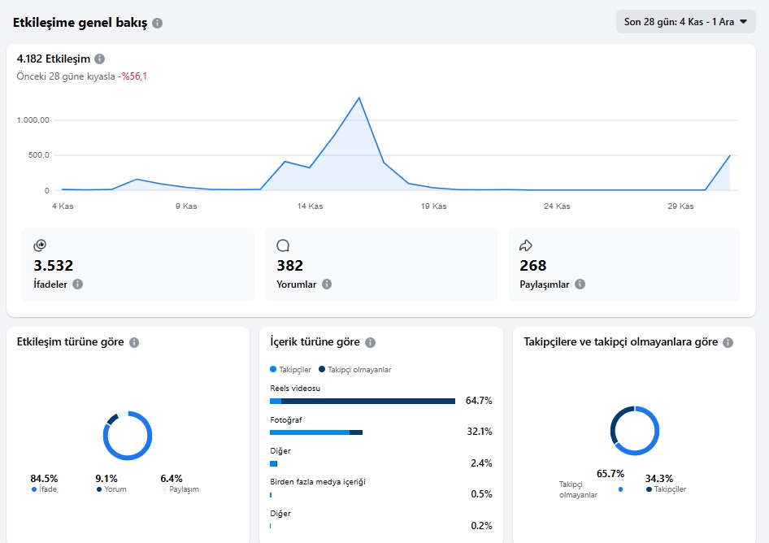Click info icon beside İfadeler label

pyautogui.click(x=77, y=284)
